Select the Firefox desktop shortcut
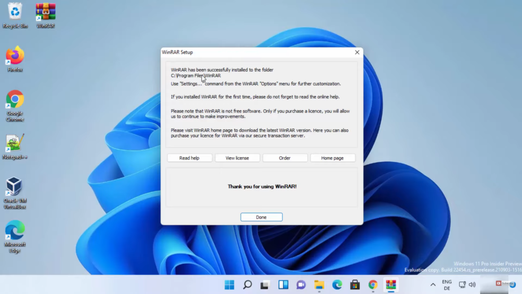Viewport: 522px width, 294px height. pyautogui.click(x=15, y=57)
